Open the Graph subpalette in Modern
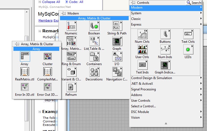The image size is (207, 131). coord(117,41)
